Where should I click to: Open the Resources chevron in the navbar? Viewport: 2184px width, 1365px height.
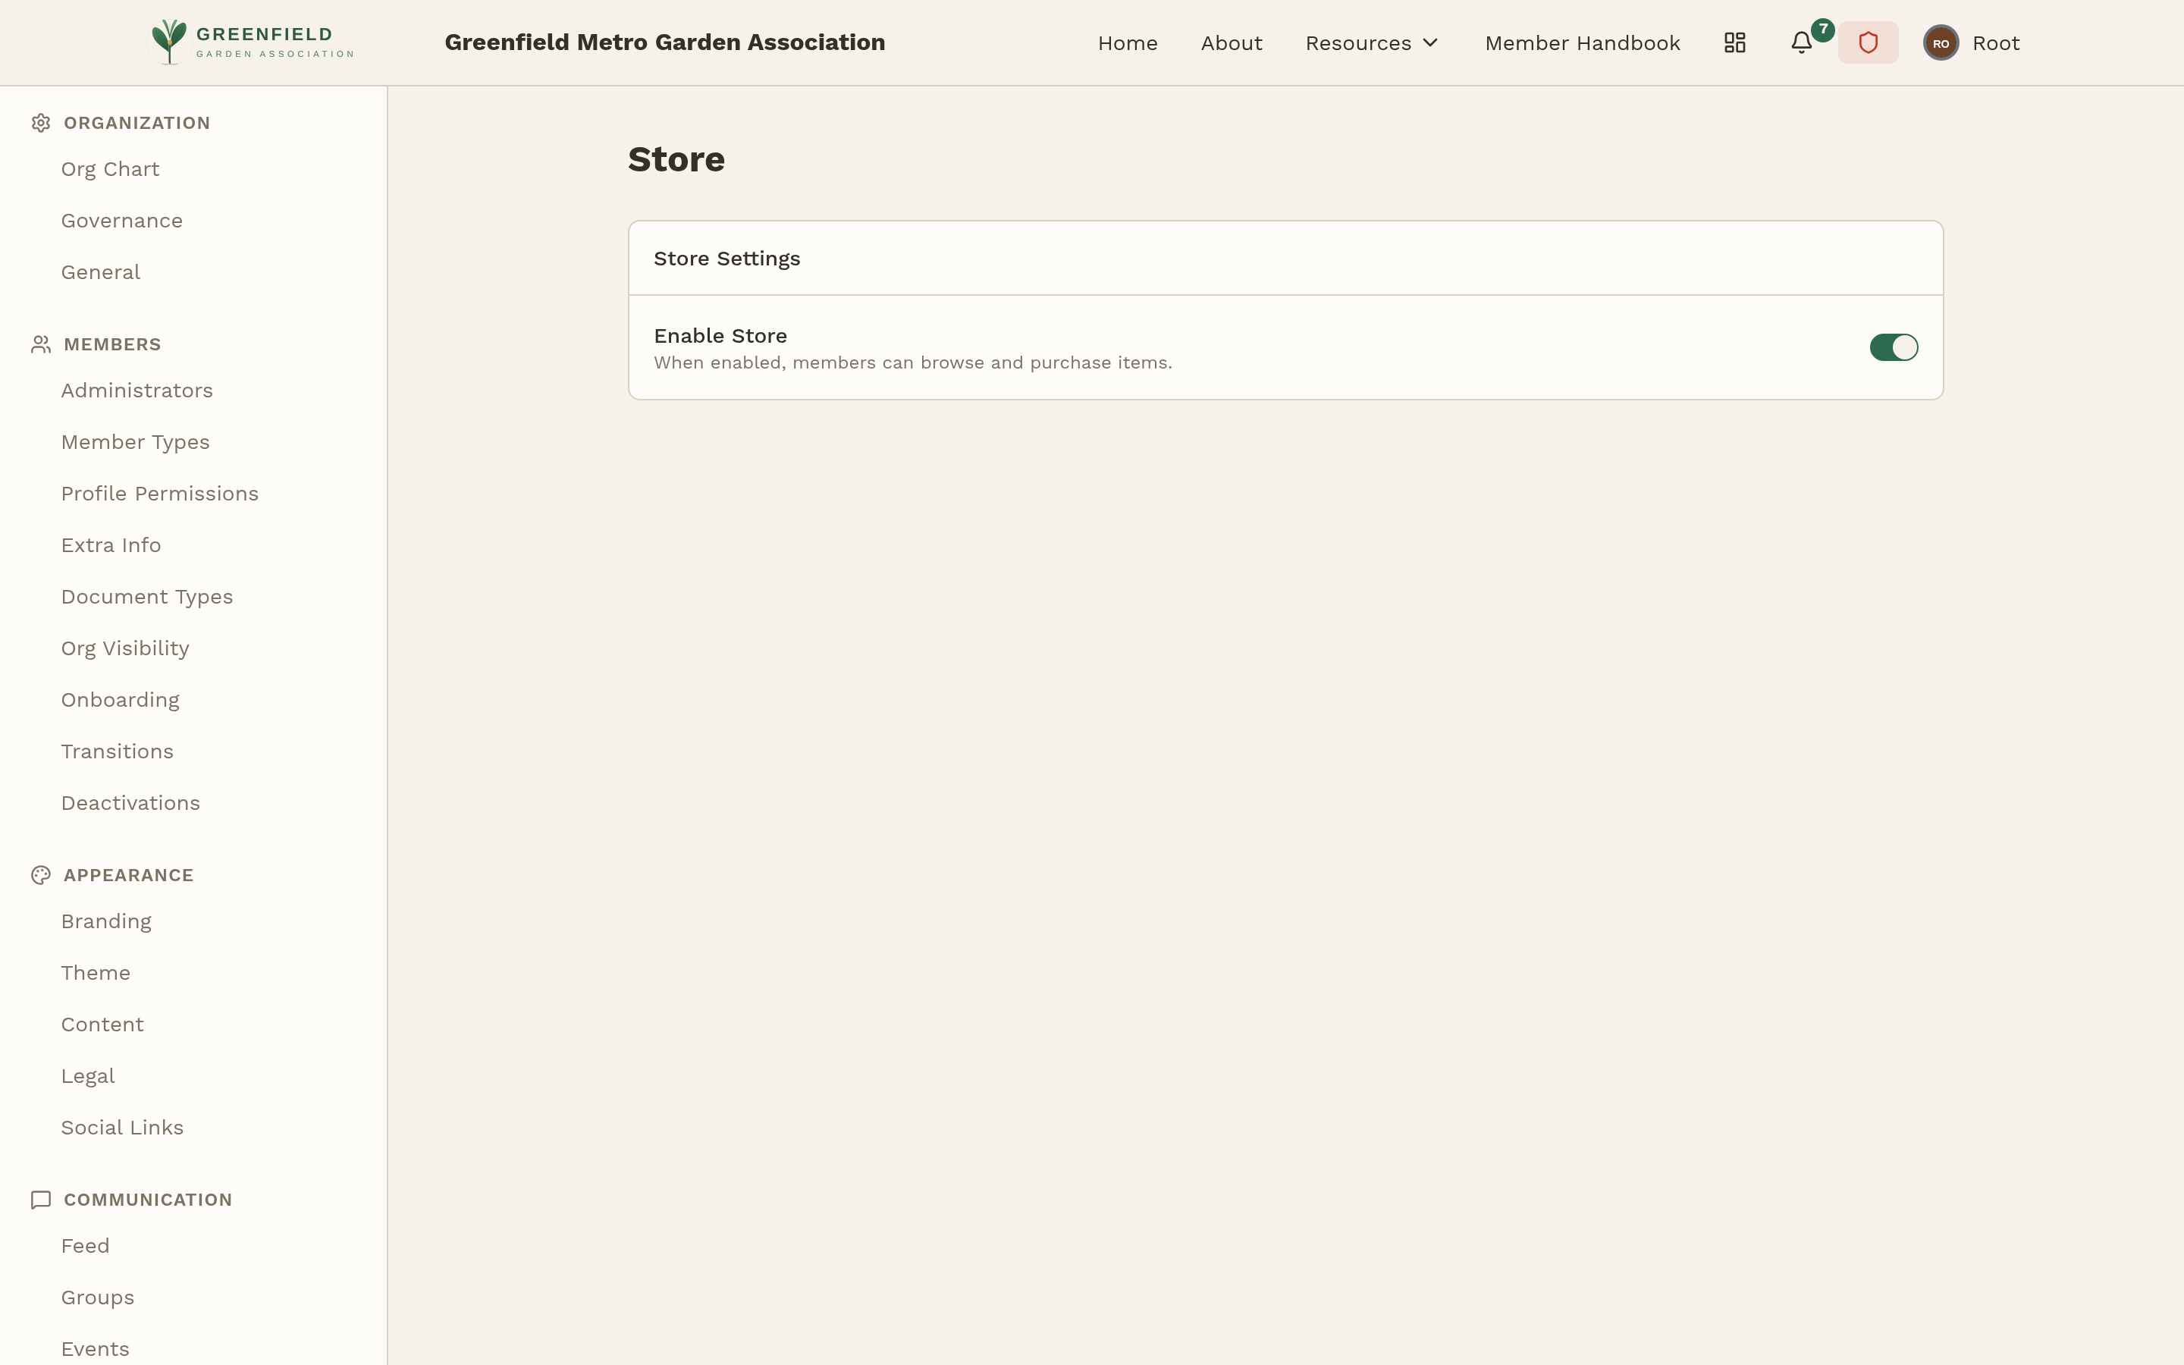(x=1429, y=42)
